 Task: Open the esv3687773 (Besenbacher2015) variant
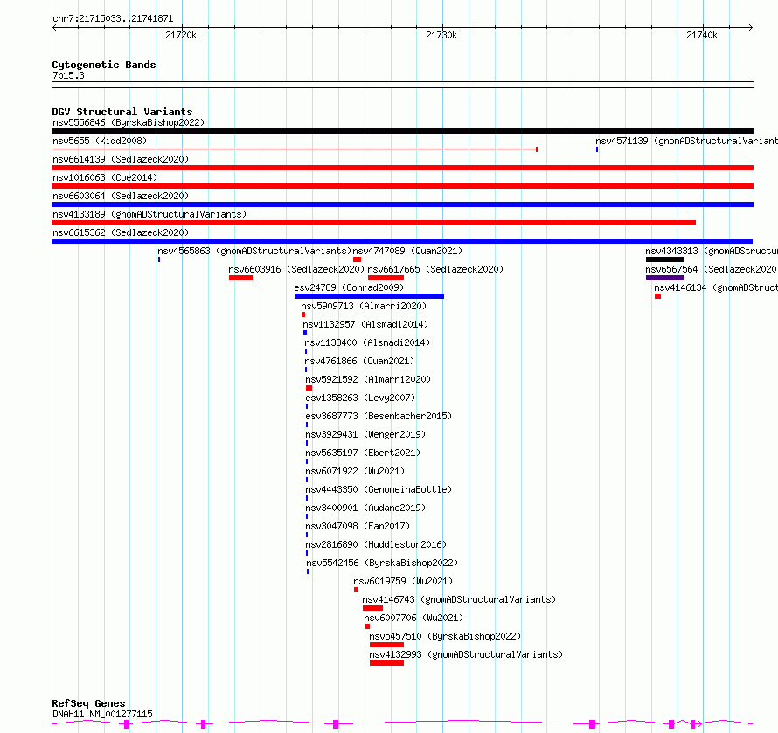click(379, 416)
